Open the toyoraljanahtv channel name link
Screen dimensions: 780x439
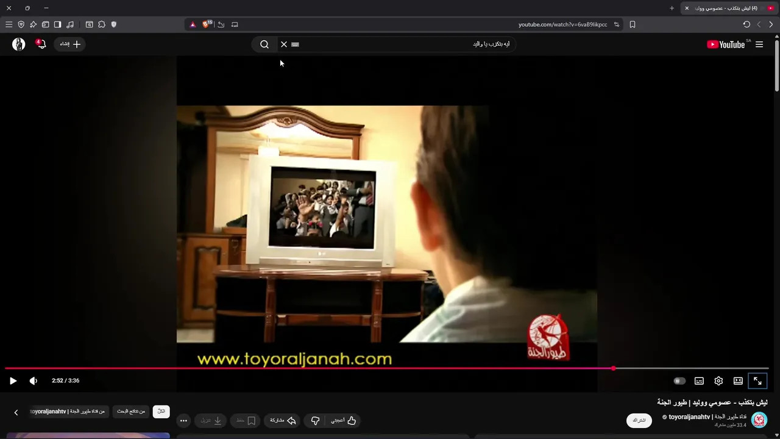coord(708,417)
